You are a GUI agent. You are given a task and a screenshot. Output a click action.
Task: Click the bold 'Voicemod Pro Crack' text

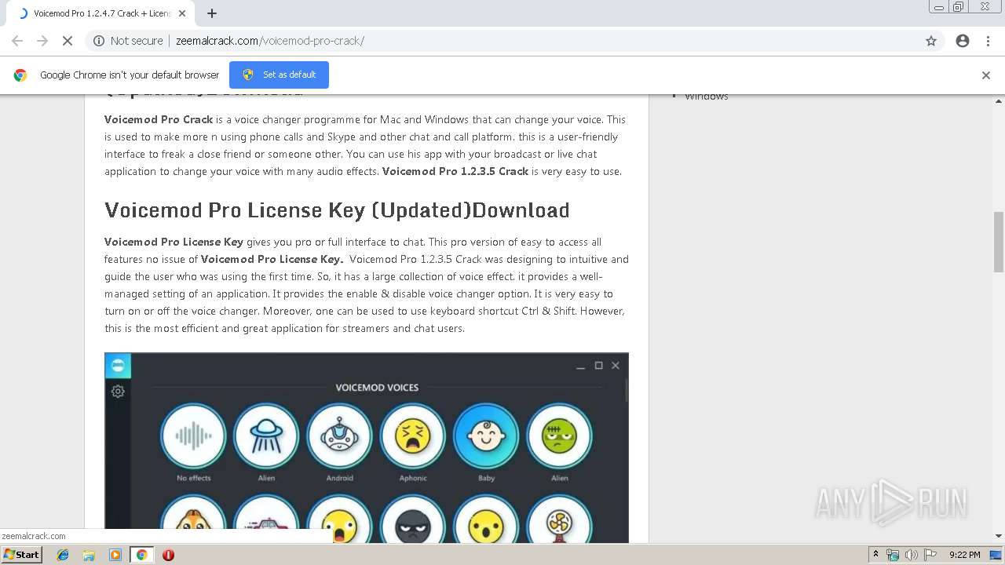[159, 119]
